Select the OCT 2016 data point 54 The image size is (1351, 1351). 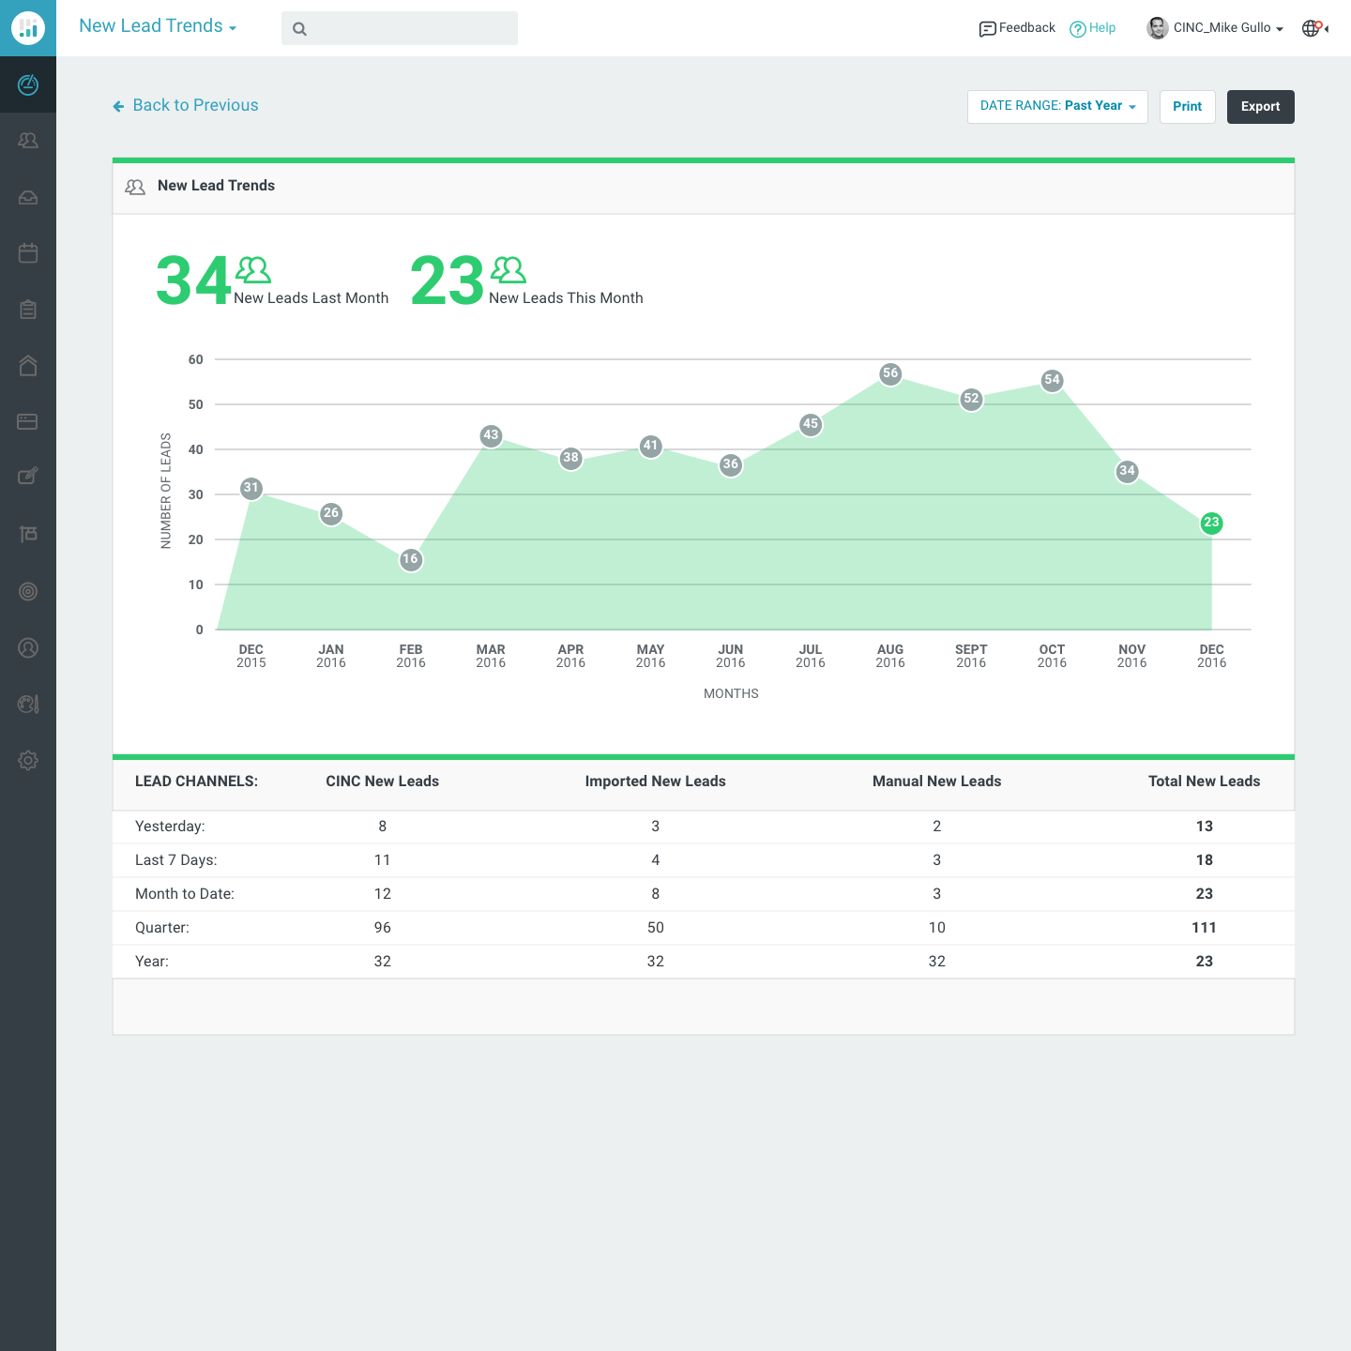click(x=1052, y=380)
